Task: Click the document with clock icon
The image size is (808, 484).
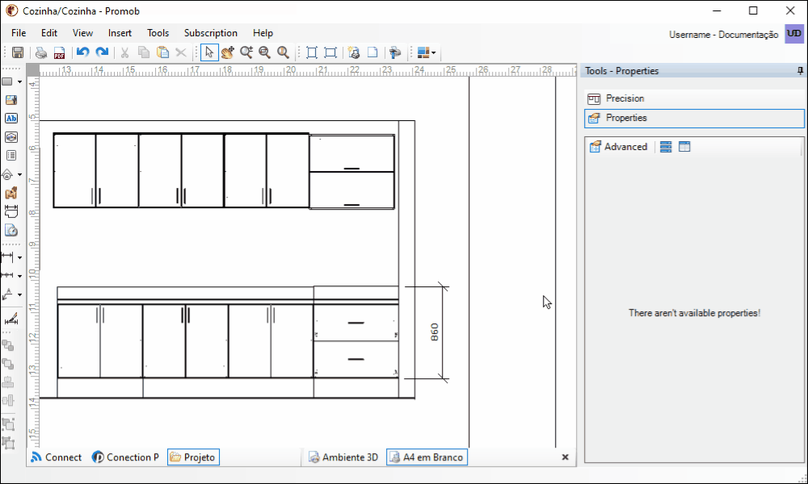Action: 11,231
